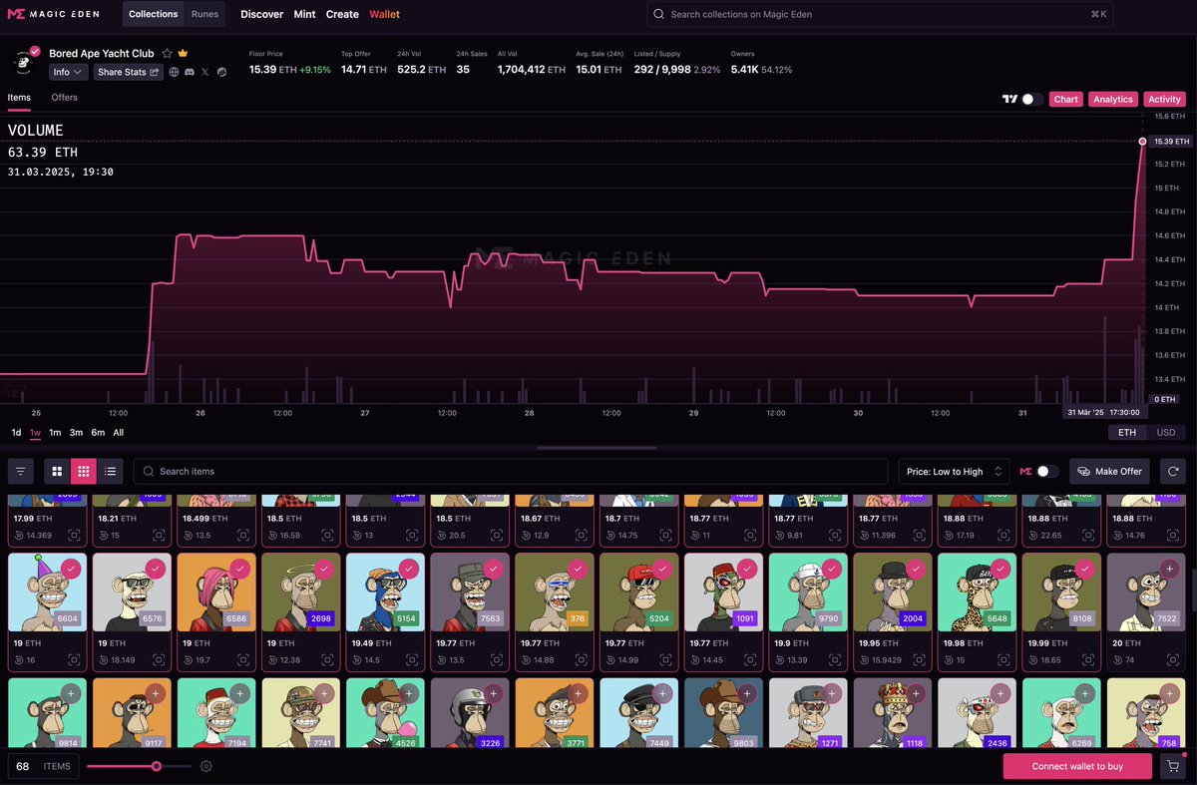Select the 1m chart range
This screenshot has height=785, width=1197.
(x=55, y=432)
